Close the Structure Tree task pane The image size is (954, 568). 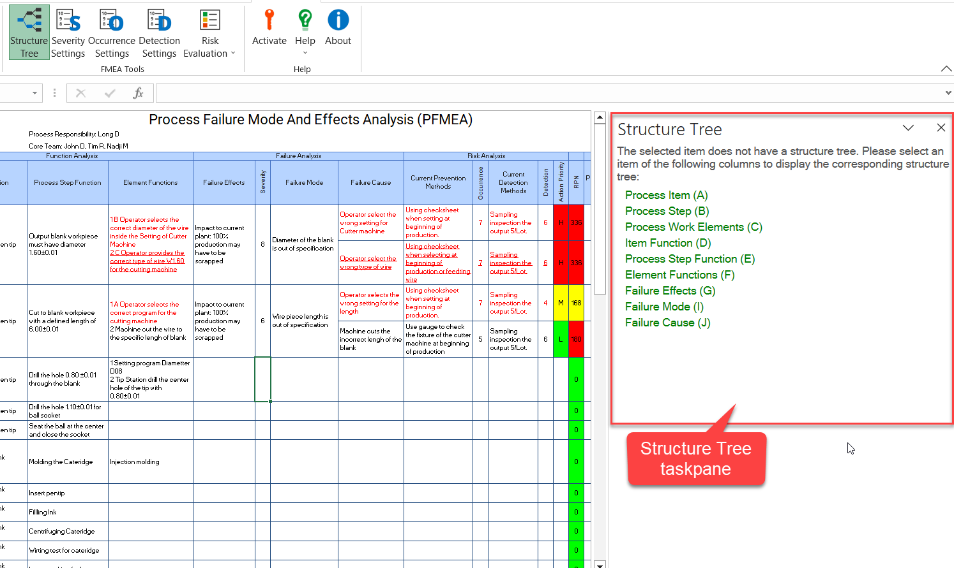tap(941, 128)
